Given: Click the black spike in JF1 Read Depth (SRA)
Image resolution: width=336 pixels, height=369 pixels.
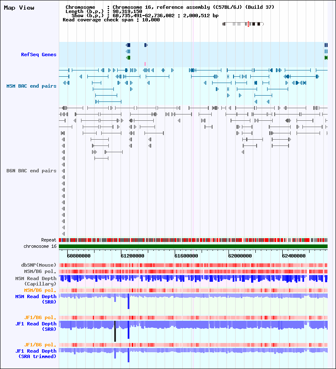Looking at the screenshot, I should 115,331.
